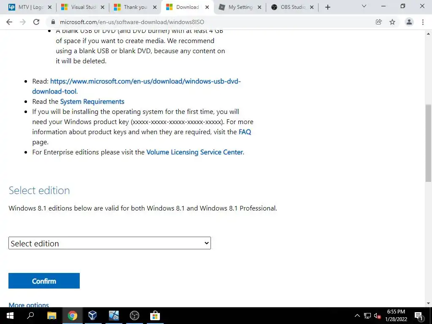Open the muted volume tray icon
432x324 pixels.
coord(378,316)
